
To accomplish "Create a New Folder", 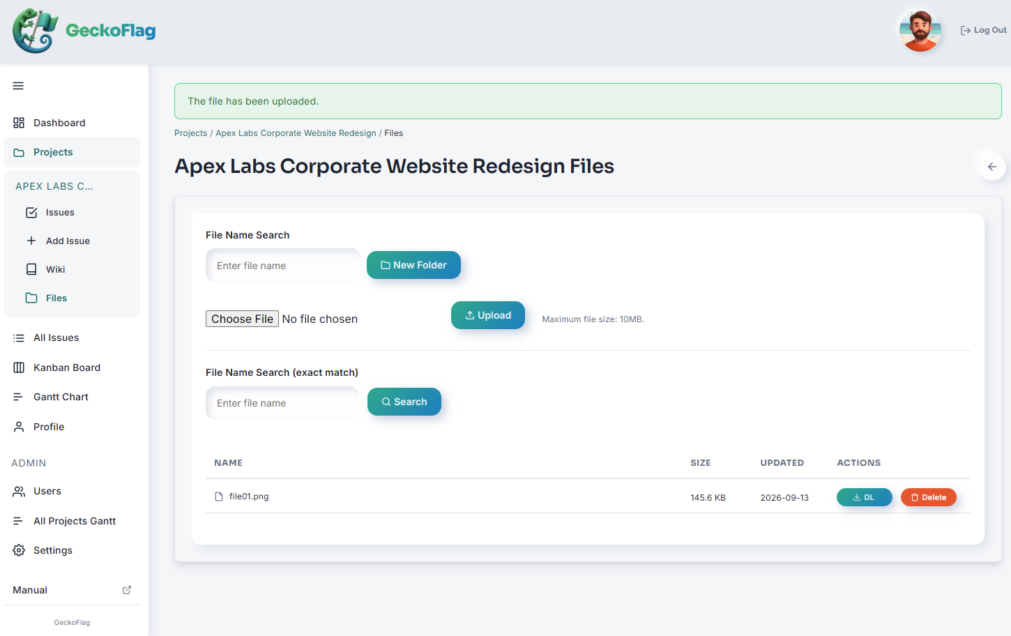I will click(x=413, y=265).
